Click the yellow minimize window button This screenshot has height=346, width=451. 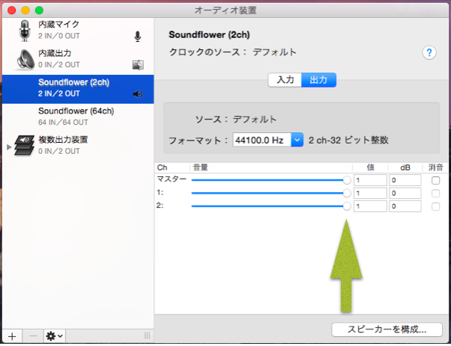(25, 10)
